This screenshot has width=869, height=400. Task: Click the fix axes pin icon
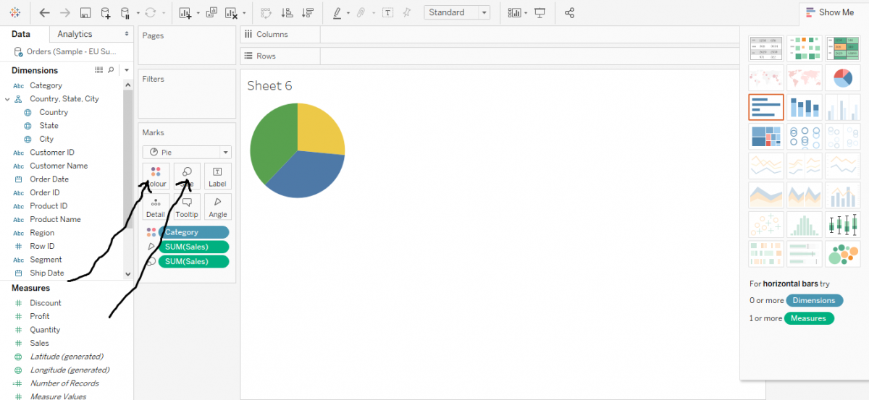[x=407, y=13]
